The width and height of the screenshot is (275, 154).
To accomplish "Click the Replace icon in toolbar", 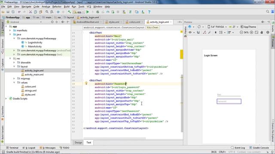I will (x=52, y=12).
